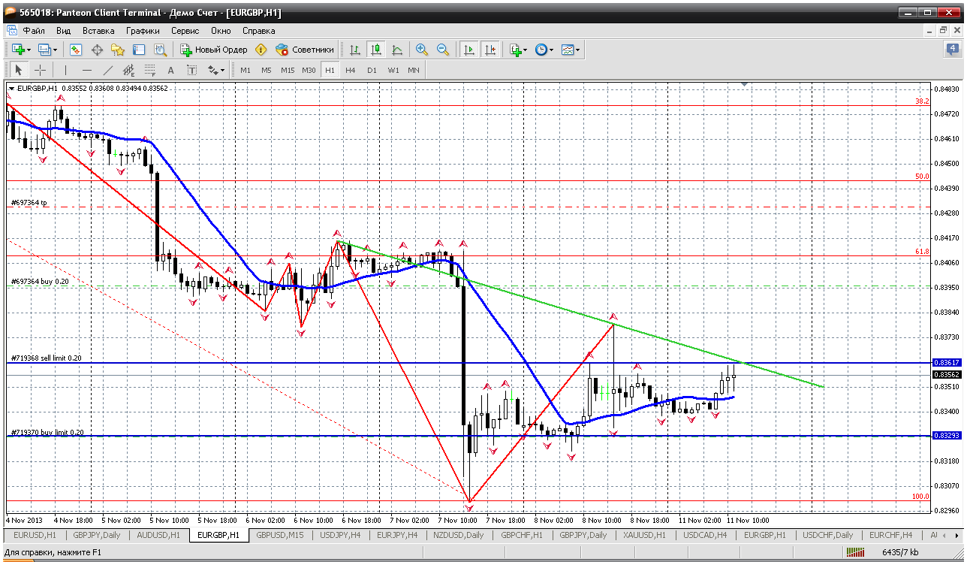Switch to the GBPUSD,M15 chart tab
Image resolution: width=967 pixels, height=562 pixels.
tap(280, 535)
